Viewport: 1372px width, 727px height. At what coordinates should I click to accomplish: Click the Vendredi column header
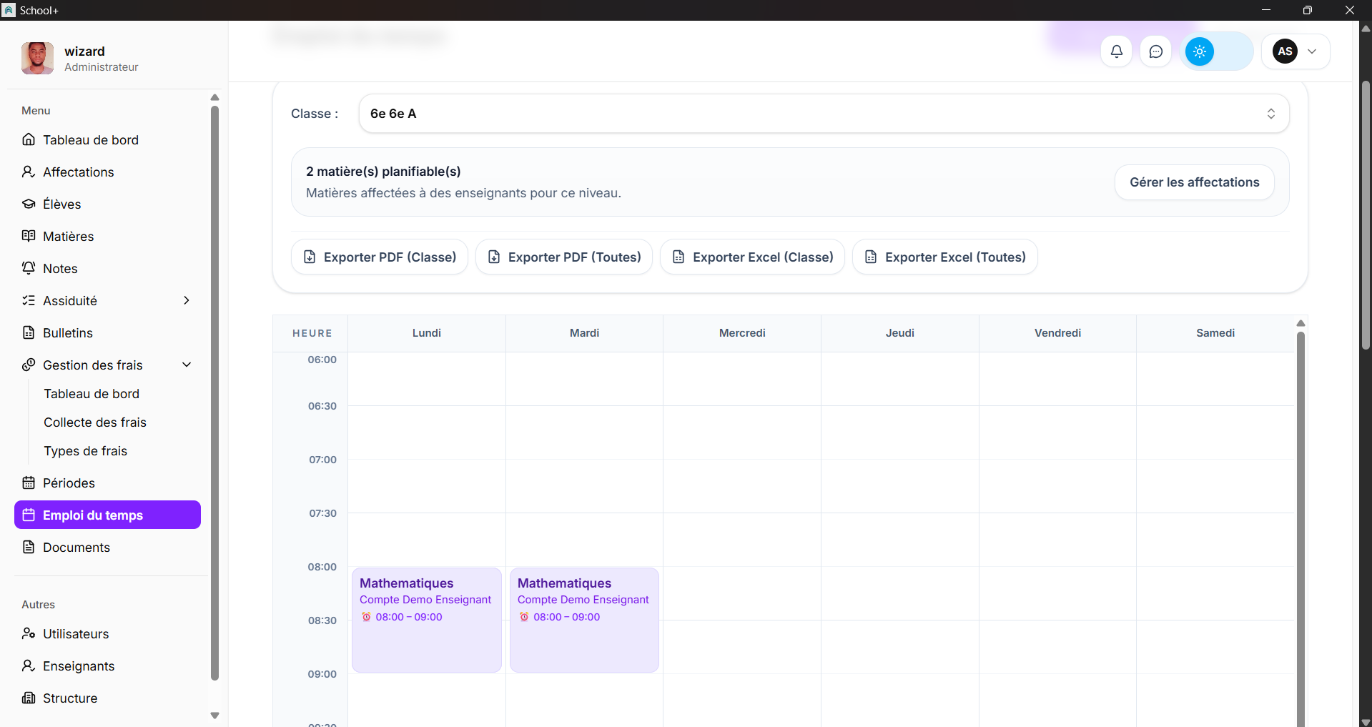pos(1057,333)
